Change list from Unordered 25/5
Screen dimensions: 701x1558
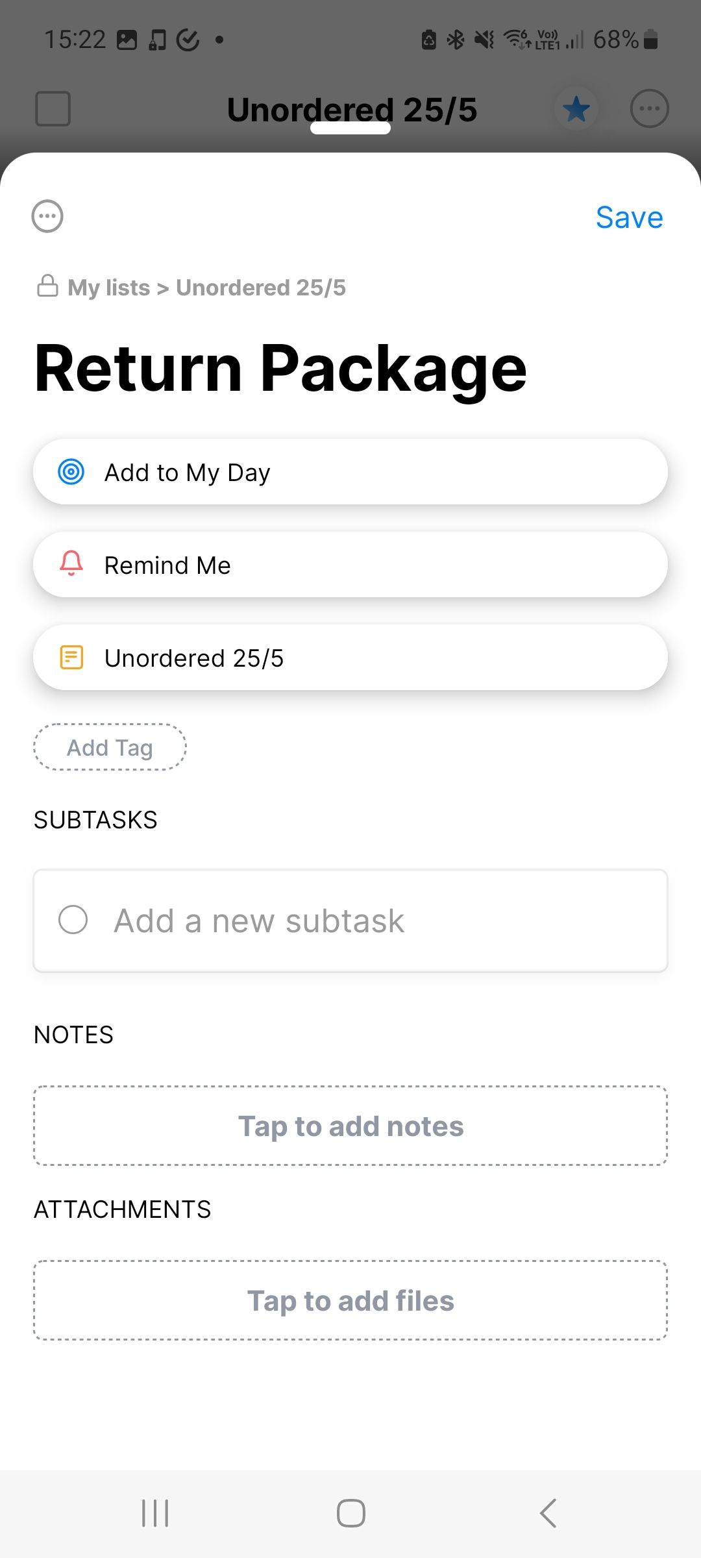click(350, 658)
